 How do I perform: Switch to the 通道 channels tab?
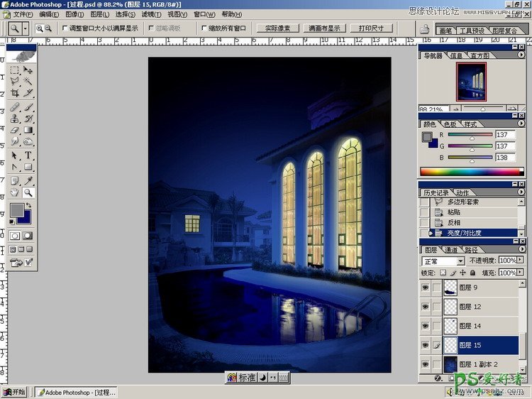coord(450,250)
